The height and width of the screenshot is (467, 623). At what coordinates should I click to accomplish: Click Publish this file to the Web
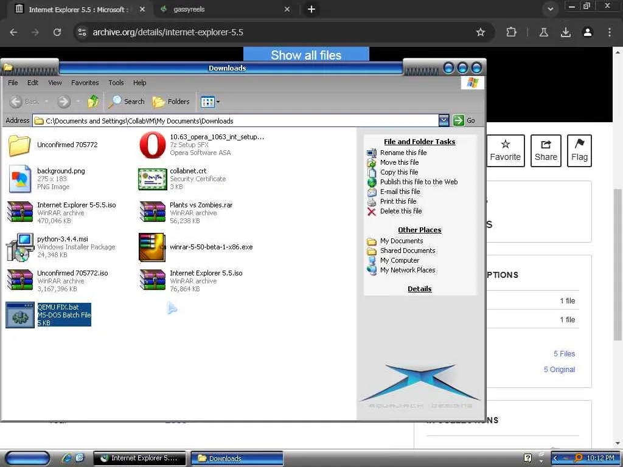[x=419, y=182]
